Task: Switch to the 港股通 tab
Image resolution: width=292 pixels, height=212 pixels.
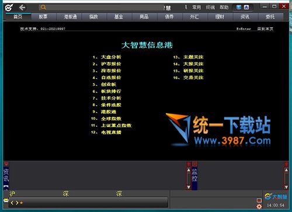Action: pos(70,17)
